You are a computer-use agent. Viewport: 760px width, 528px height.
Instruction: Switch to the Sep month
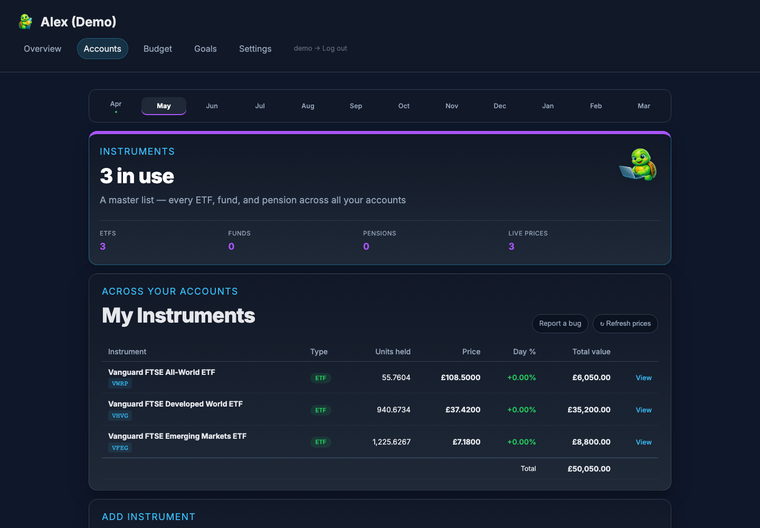pyautogui.click(x=356, y=106)
